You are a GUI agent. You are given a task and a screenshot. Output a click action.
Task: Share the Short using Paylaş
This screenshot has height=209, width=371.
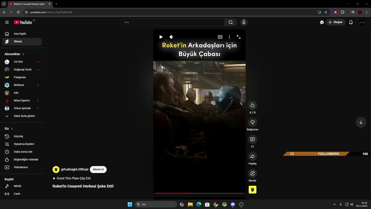[x=252, y=156]
